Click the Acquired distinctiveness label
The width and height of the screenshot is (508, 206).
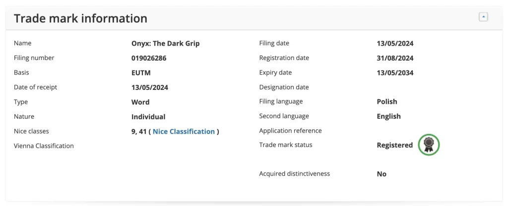click(x=295, y=174)
